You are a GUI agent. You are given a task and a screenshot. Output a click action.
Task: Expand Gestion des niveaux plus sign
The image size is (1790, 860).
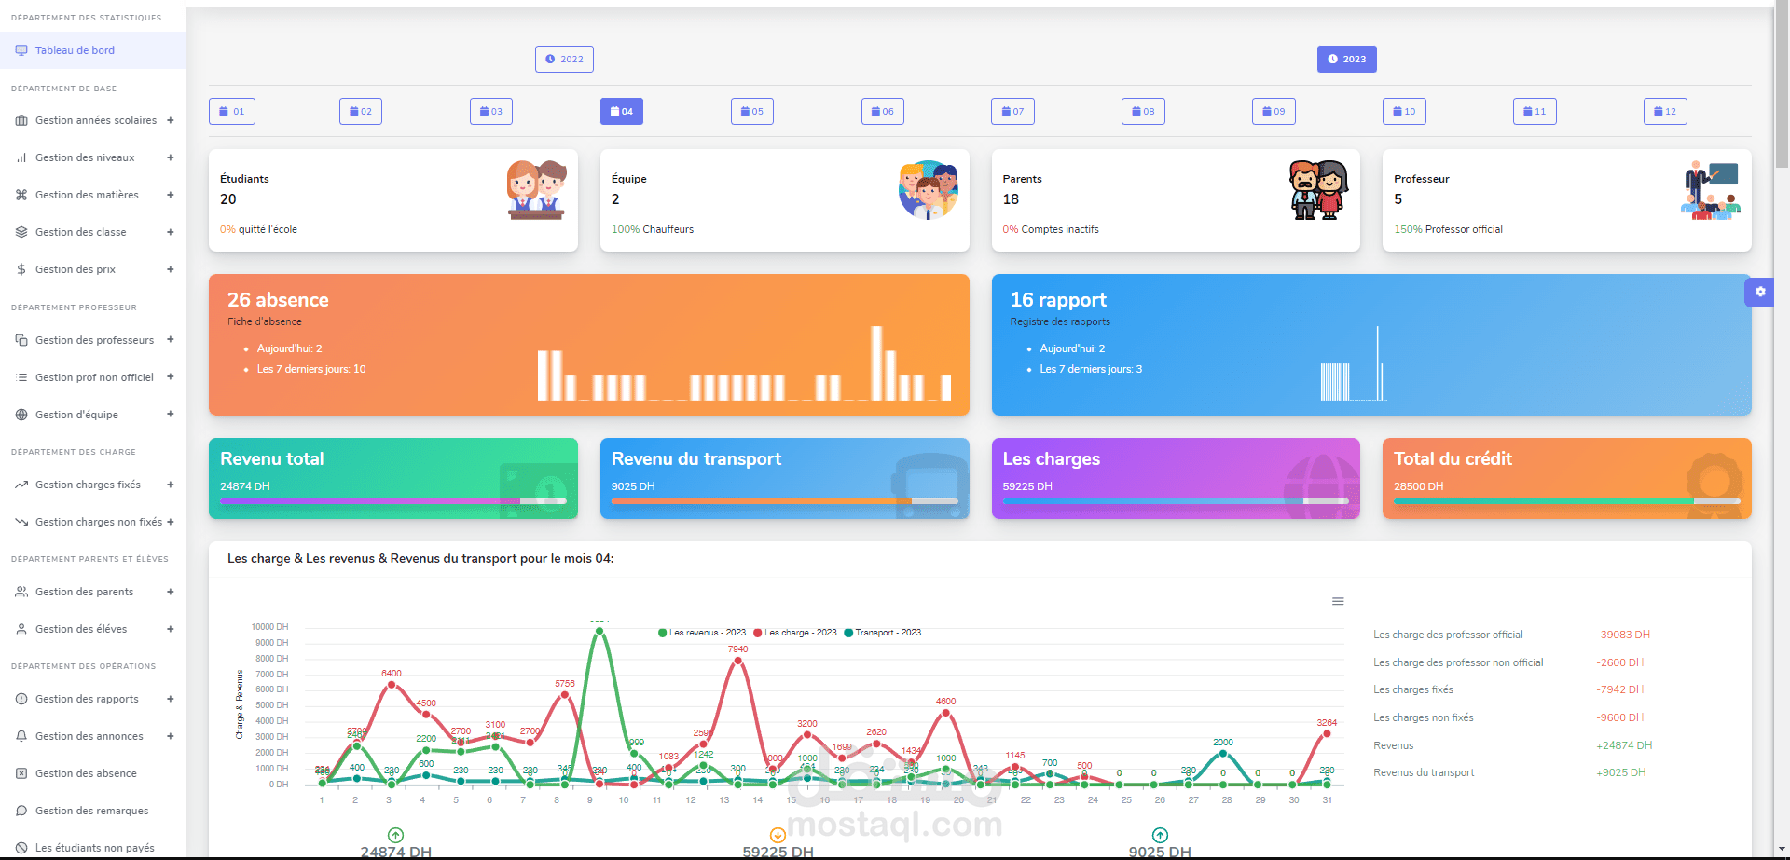point(171,157)
